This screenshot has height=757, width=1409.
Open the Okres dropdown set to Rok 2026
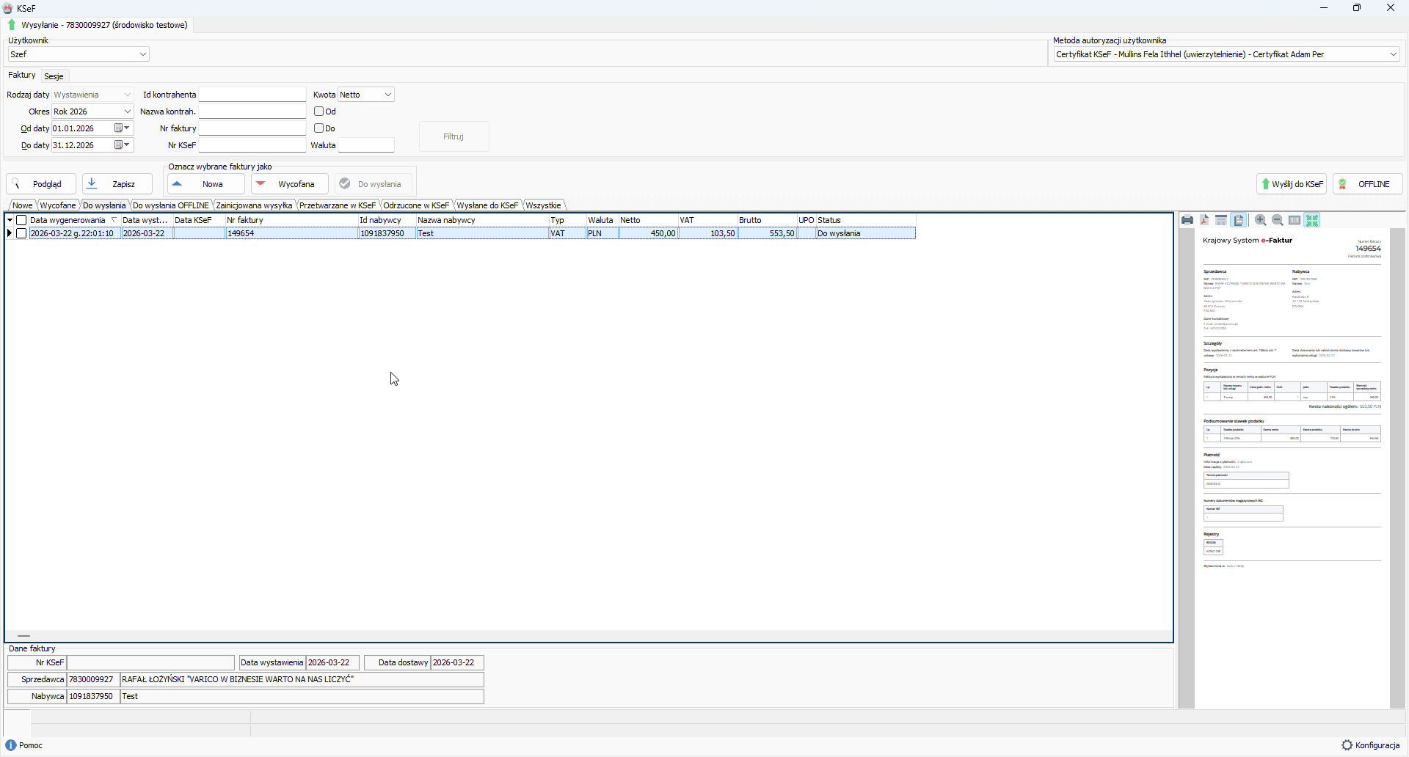coord(127,111)
